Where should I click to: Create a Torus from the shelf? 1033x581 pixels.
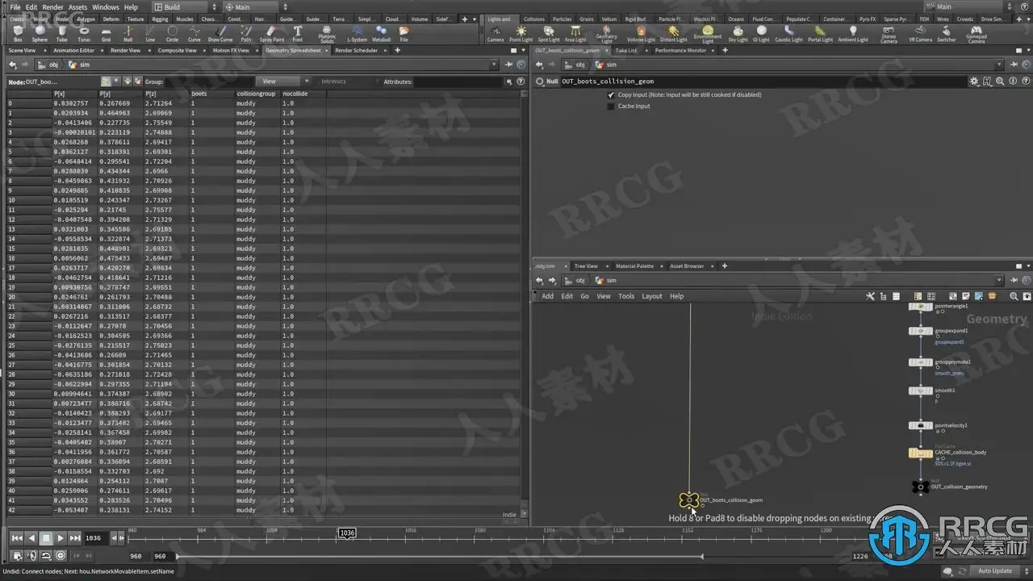[84, 34]
